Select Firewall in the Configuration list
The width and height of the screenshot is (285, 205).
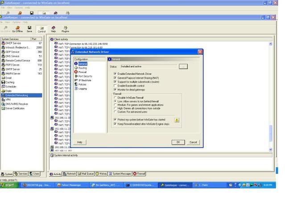[x=81, y=72]
